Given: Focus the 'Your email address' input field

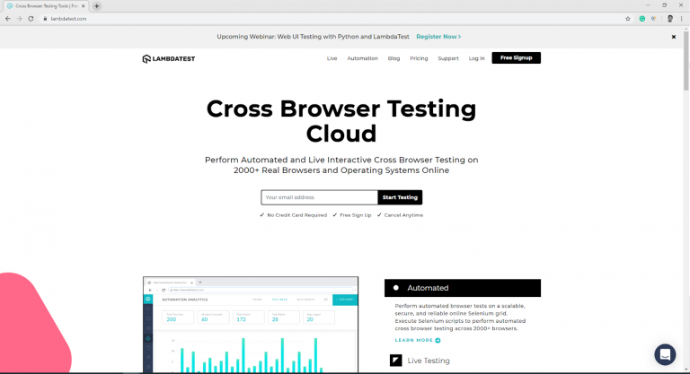Looking at the screenshot, I should click(x=319, y=197).
